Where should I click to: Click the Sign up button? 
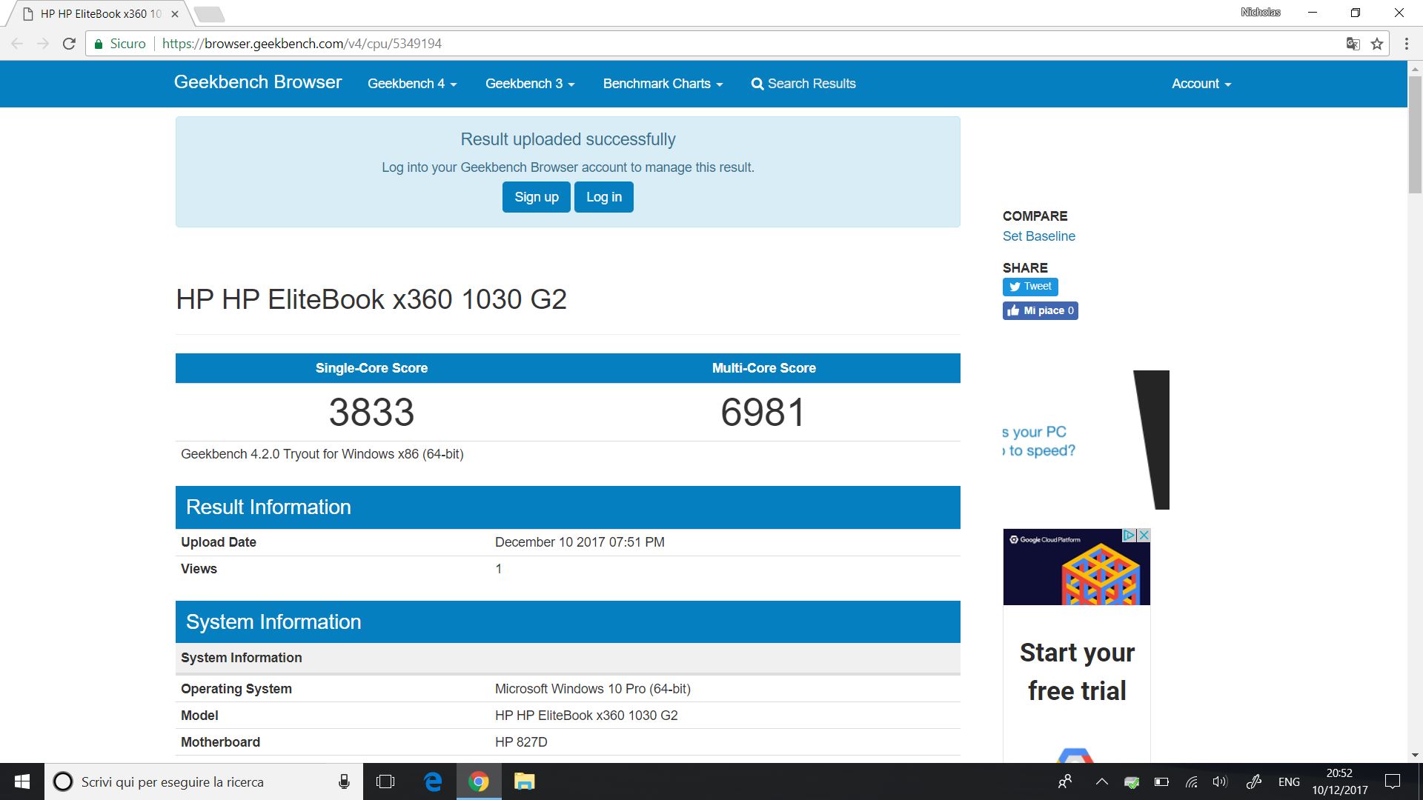click(537, 197)
